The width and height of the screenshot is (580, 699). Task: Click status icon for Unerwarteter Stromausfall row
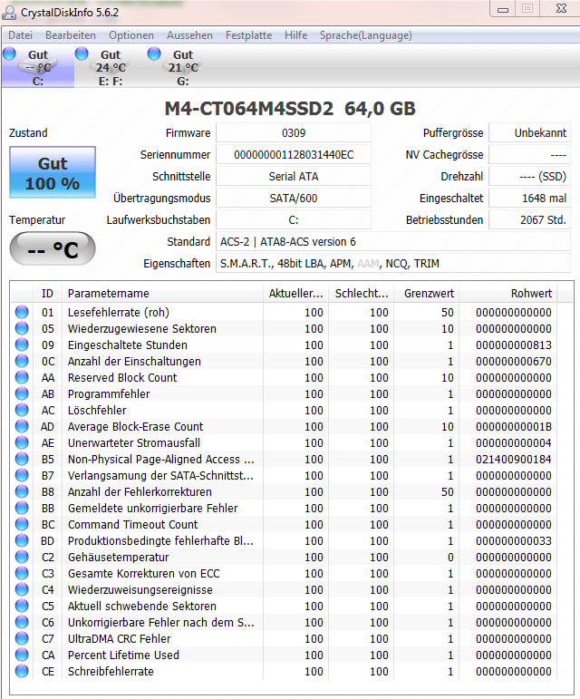point(22,442)
